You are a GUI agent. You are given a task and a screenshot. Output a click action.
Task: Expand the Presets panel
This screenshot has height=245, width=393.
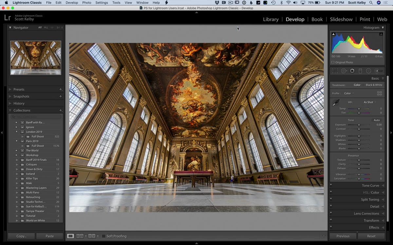pyautogui.click(x=10, y=89)
